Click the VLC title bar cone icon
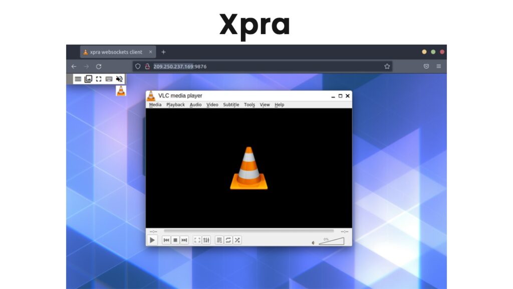The width and height of the screenshot is (513, 289). (151, 96)
